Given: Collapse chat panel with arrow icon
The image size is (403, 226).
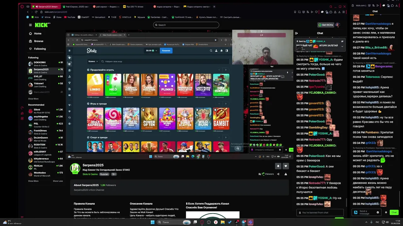Looking at the screenshot, I should point(296,33).
